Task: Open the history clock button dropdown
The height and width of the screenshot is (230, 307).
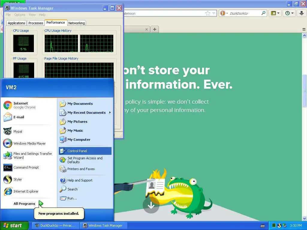Action: point(289,13)
